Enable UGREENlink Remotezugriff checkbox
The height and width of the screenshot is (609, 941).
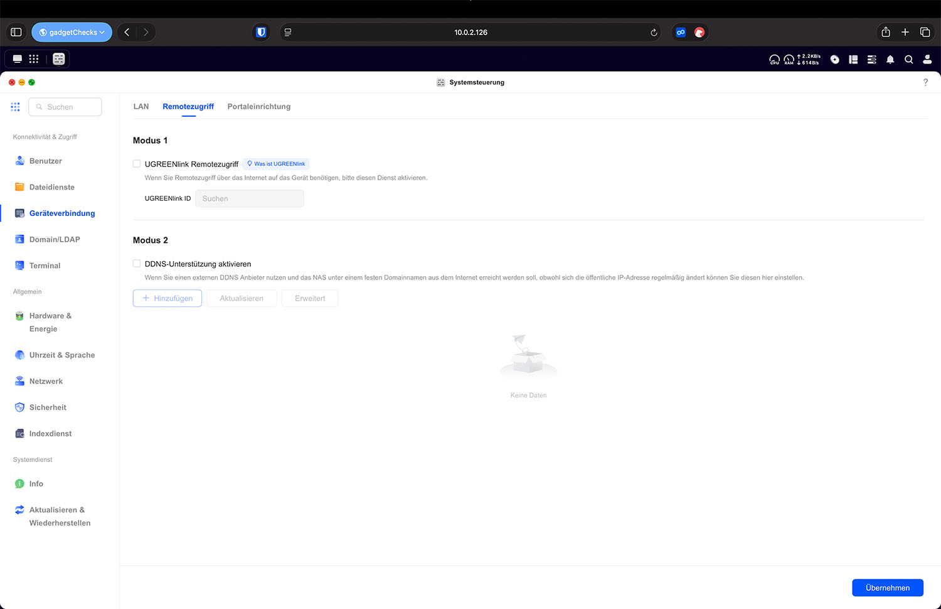(137, 164)
